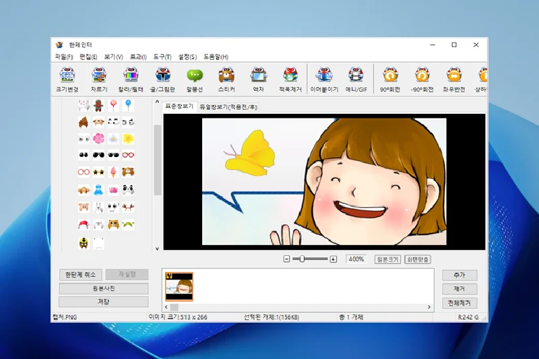Click the 저장 save button

point(104,302)
